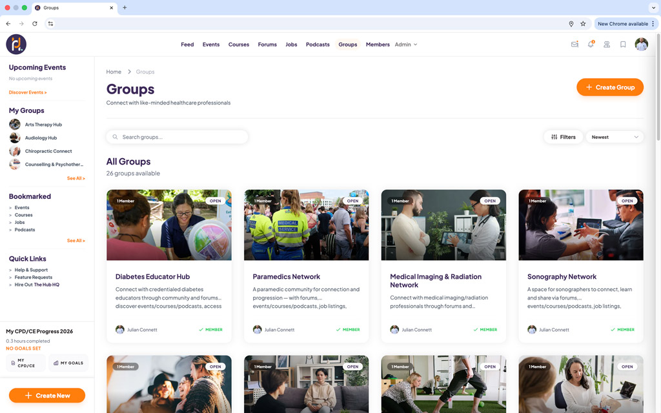Go to the Podcasts tab
This screenshot has height=413, width=661.
318,45
